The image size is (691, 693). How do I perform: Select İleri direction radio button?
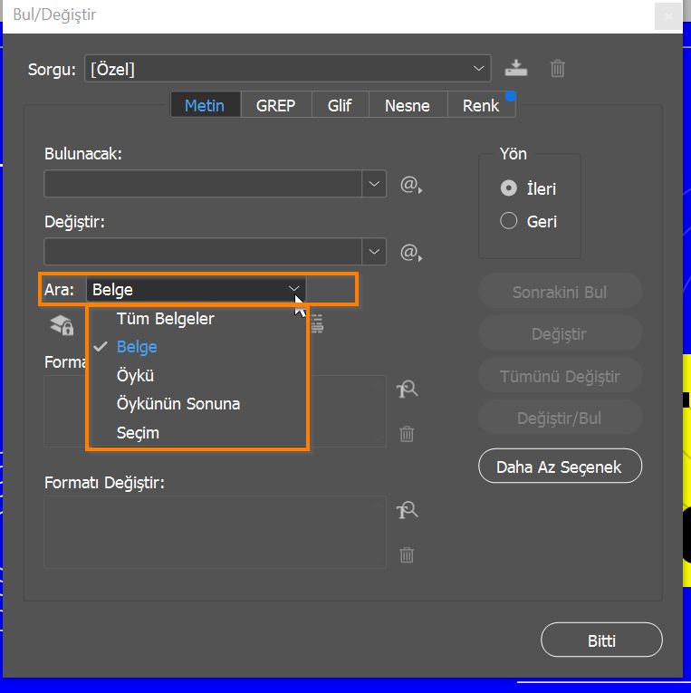pos(509,188)
